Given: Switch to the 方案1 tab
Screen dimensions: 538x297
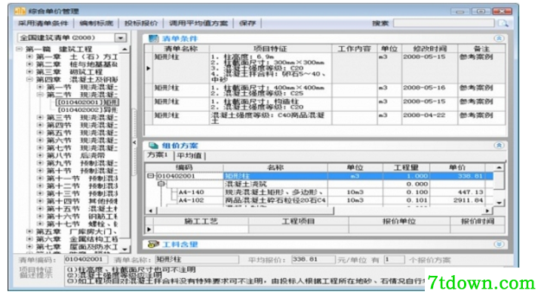Looking at the screenshot, I should click(158, 156).
